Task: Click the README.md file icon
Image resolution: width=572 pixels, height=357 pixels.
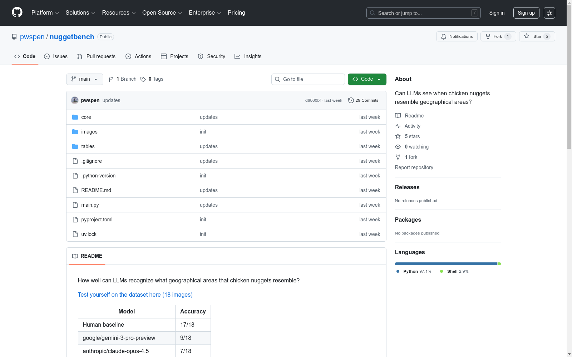Action: tap(75, 190)
